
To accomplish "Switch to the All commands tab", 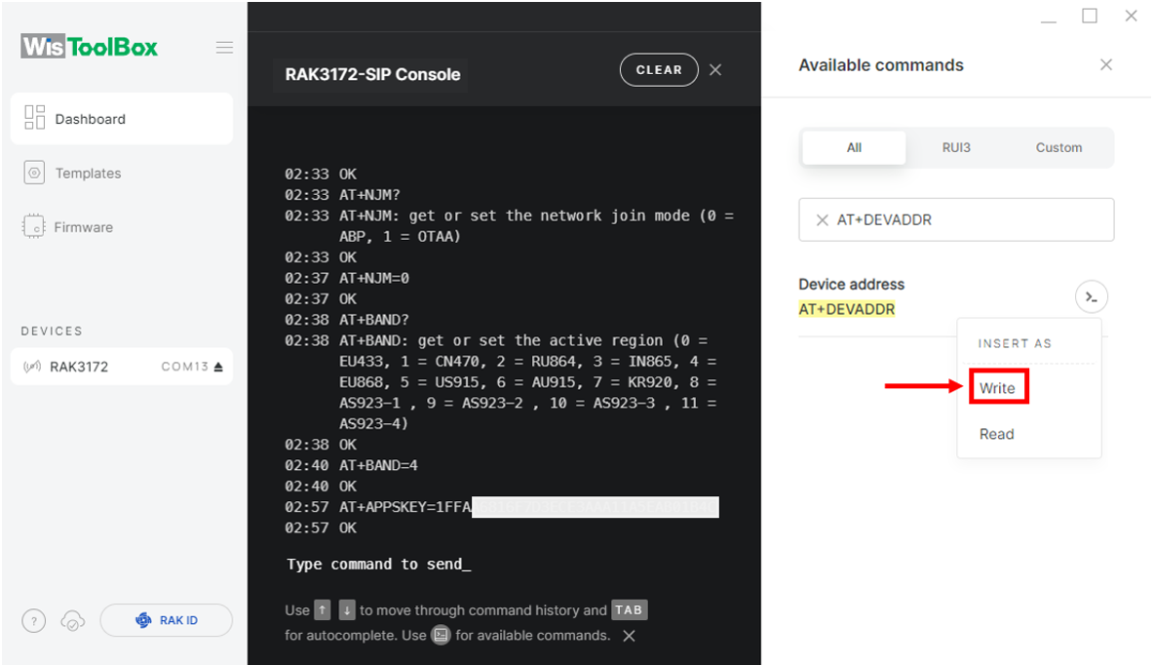I will coord(854,147).
